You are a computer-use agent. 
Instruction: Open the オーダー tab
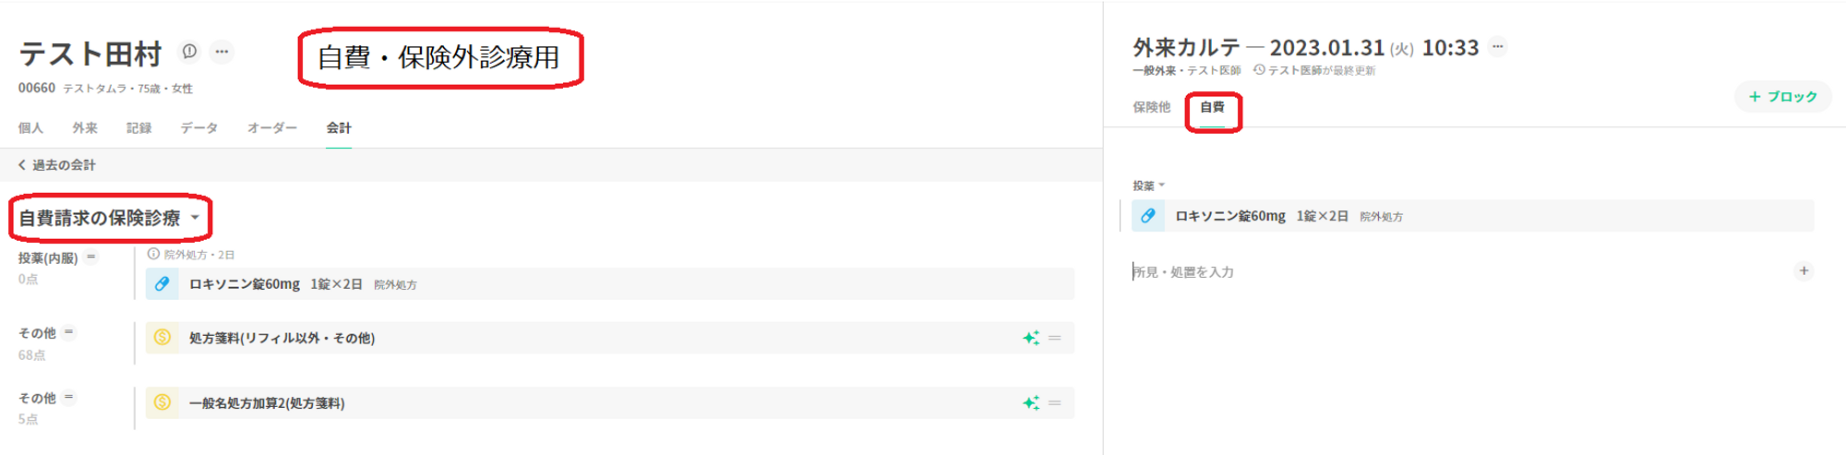coord(271,128)
